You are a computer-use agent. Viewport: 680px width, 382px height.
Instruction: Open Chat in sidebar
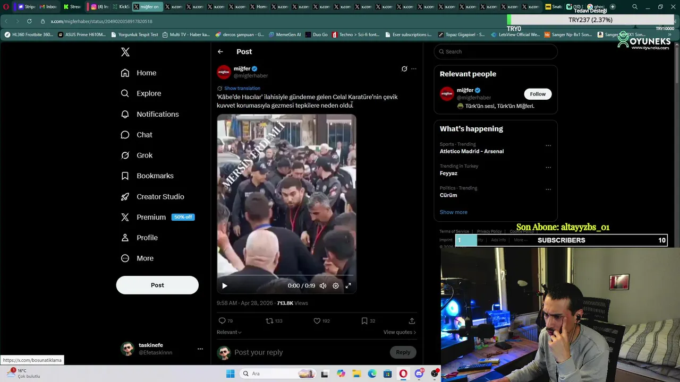137,135
